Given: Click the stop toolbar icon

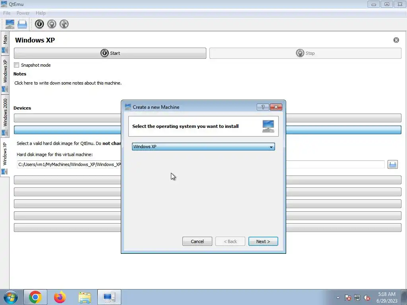Looking at the screenshot, I should [x=52, y=24].
